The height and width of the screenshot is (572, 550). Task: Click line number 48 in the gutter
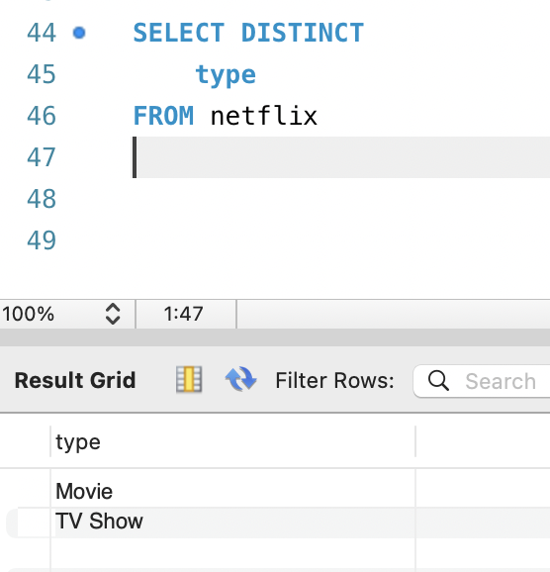[42, 199]
